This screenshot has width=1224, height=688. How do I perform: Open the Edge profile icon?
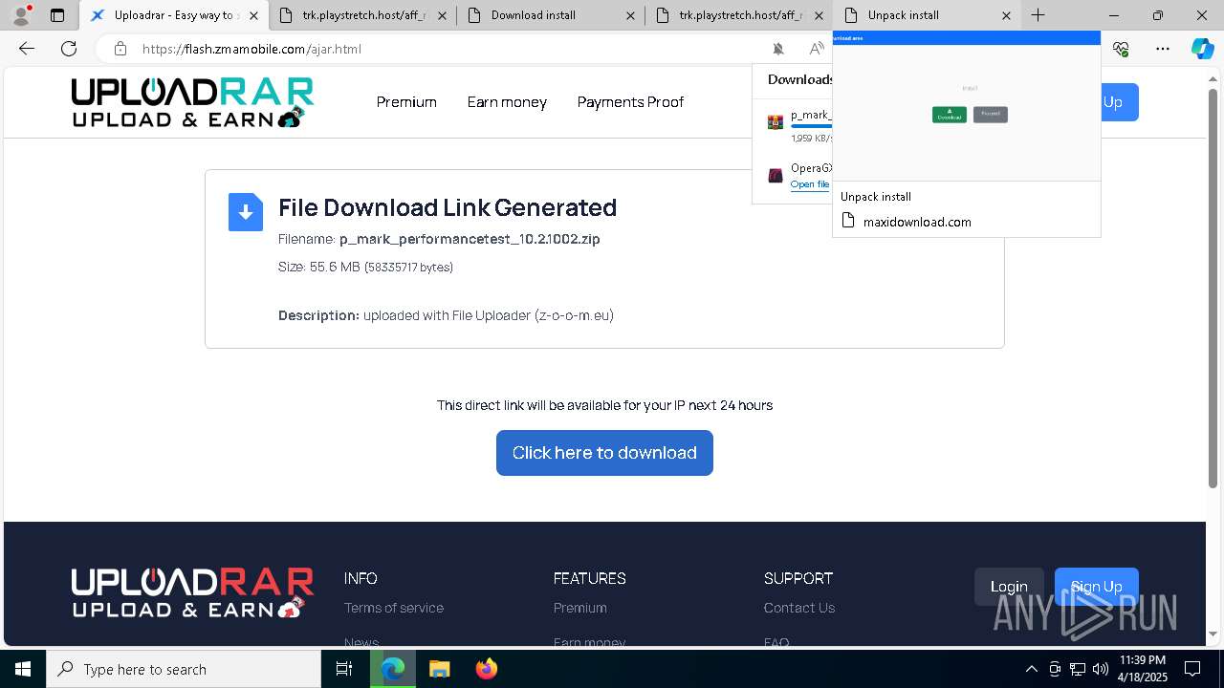(21, 15)
